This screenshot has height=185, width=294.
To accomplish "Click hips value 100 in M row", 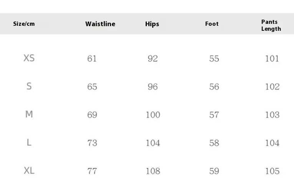I will pos(153,115).
